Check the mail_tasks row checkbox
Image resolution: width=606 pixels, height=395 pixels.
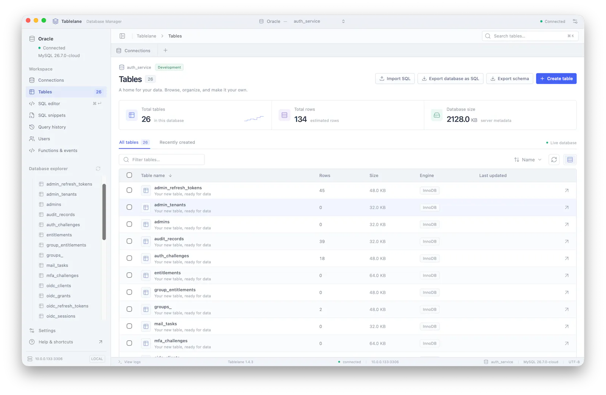pos(130,326)
